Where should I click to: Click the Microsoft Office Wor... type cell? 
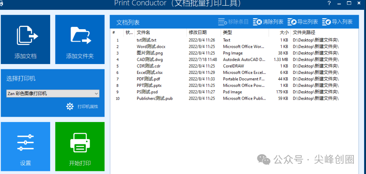244,47
